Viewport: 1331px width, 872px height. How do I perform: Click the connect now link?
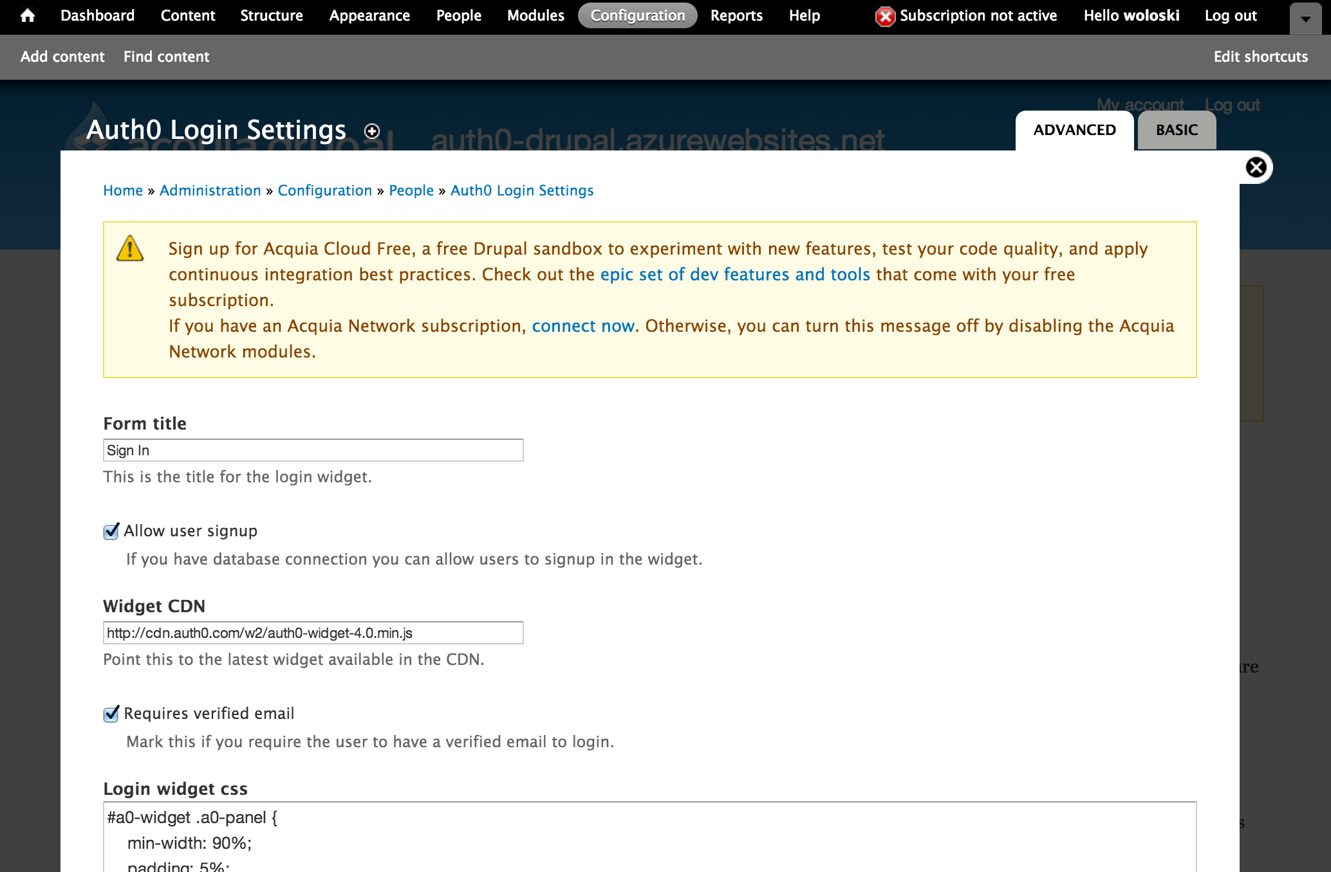tap(582, 326)
